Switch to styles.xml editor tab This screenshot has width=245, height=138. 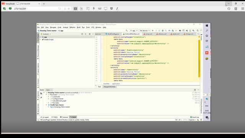[x=176, y=34]
